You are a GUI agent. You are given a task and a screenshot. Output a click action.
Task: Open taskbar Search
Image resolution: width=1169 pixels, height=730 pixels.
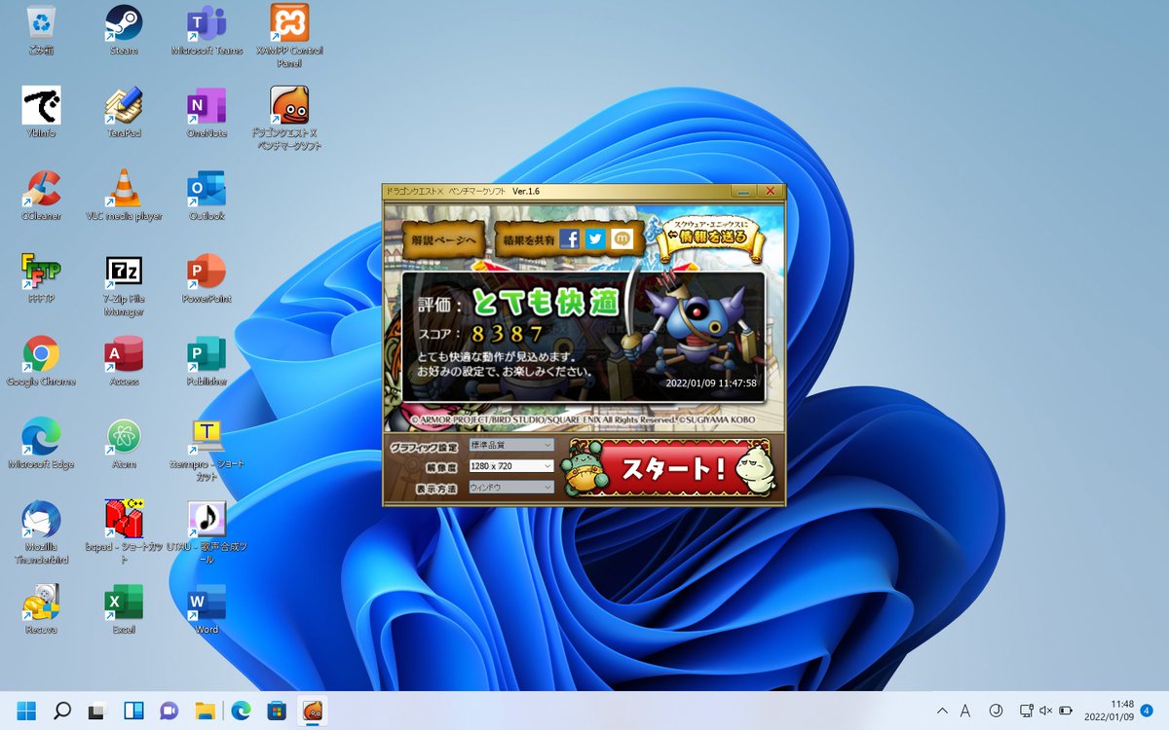click(x=62, y=710)
